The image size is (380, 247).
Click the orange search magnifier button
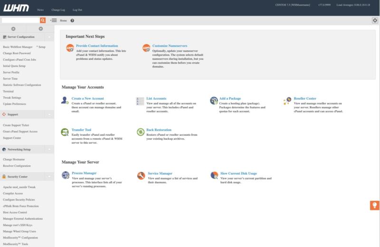pos(43,20)
